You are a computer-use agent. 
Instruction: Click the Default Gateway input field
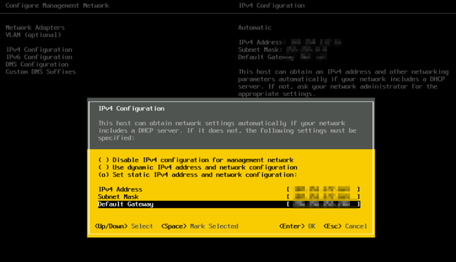click(323, 205)
